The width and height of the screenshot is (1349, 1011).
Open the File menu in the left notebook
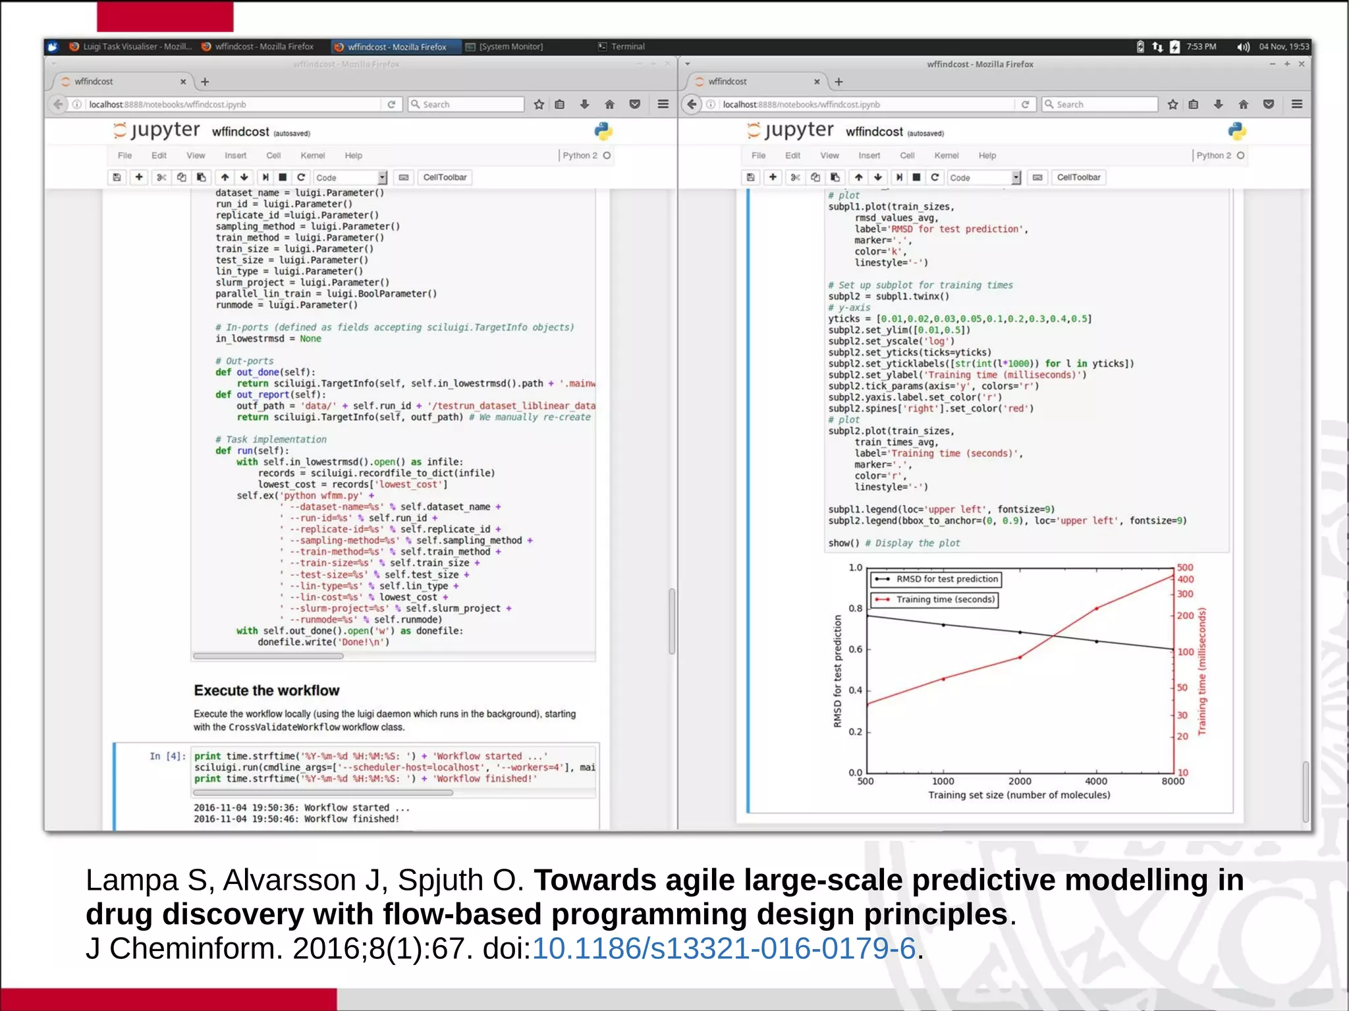pyautogui.click(x=124, y=155)
